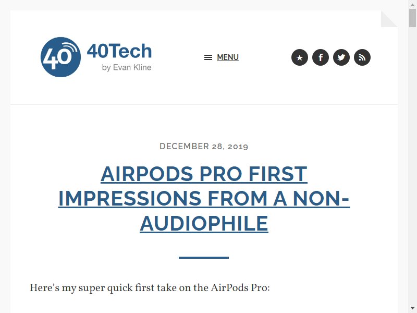Click the vertical scrollbar thumb
The height and width of the screenshot is (313, 417).
412,18
